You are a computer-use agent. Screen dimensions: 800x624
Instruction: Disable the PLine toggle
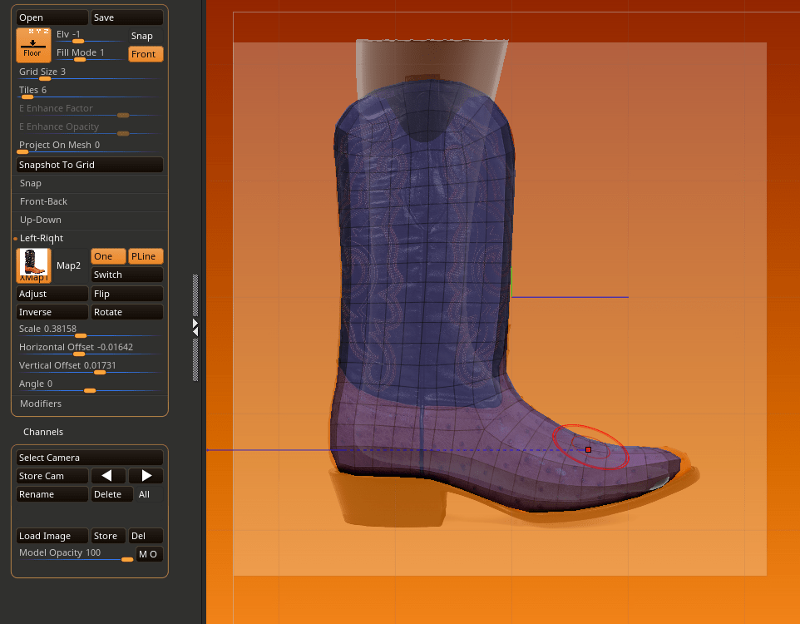pos(145,256)
